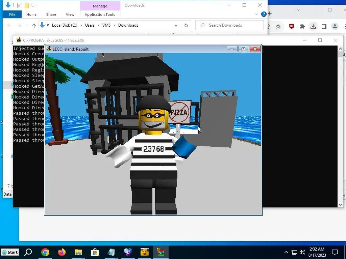The height and width of the screenshot is (259, 346).
Task: Click the Back arrow in File Explorer
Action: coord(9,25)
